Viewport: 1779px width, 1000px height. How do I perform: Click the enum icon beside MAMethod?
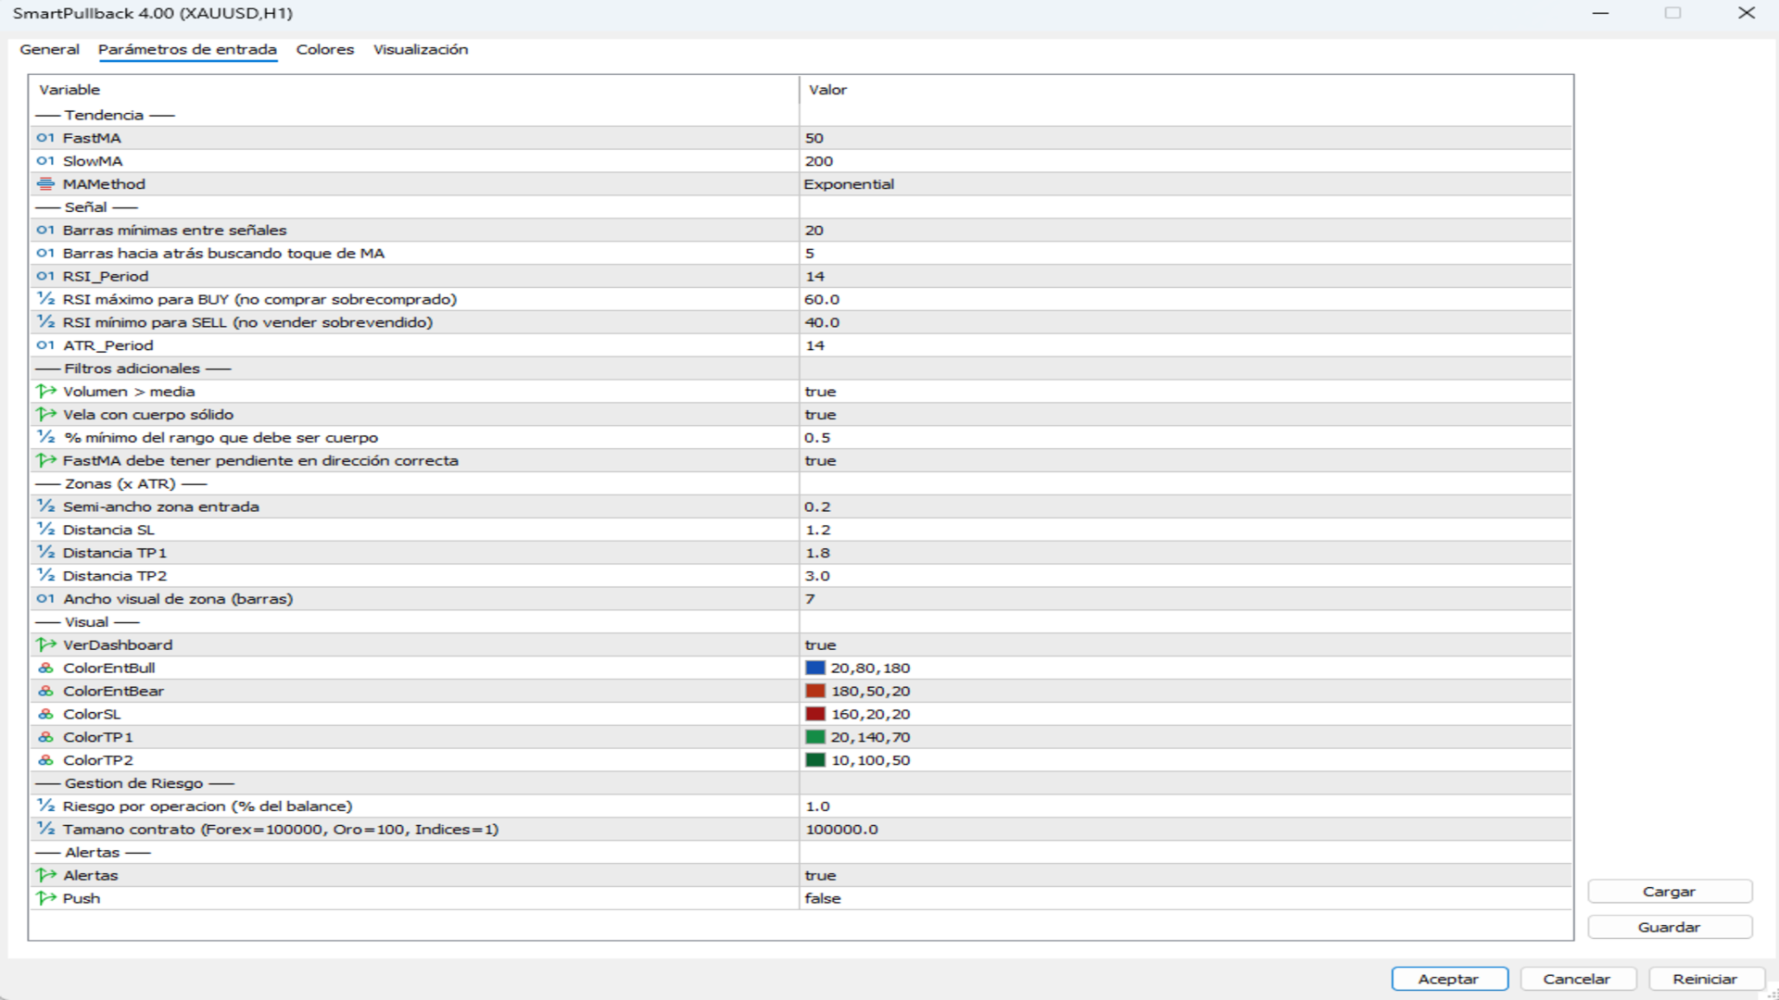(x=45, y=184)
